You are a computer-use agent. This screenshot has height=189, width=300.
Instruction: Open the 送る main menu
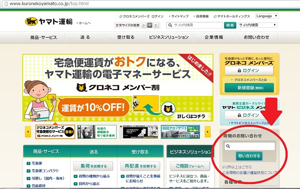85,37
